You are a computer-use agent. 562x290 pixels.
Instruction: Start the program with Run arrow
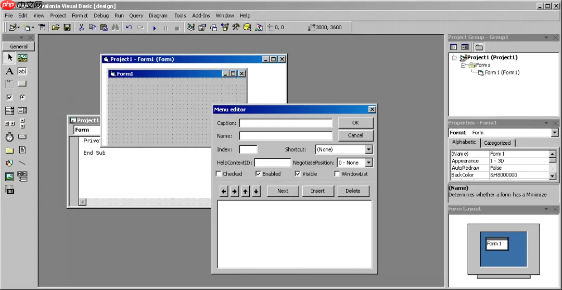point(155,28)
